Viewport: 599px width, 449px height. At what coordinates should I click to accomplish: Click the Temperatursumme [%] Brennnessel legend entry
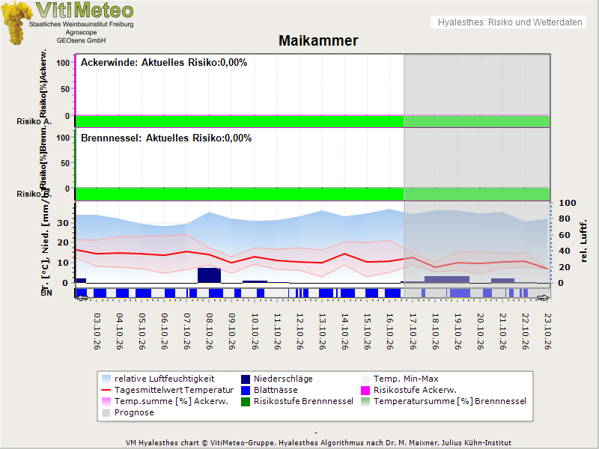(444, 402)
